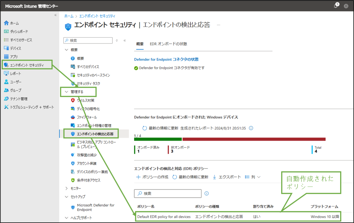Screen dimensions: 354x223
Task: Expand the モニター section
Action: (66, 188)
